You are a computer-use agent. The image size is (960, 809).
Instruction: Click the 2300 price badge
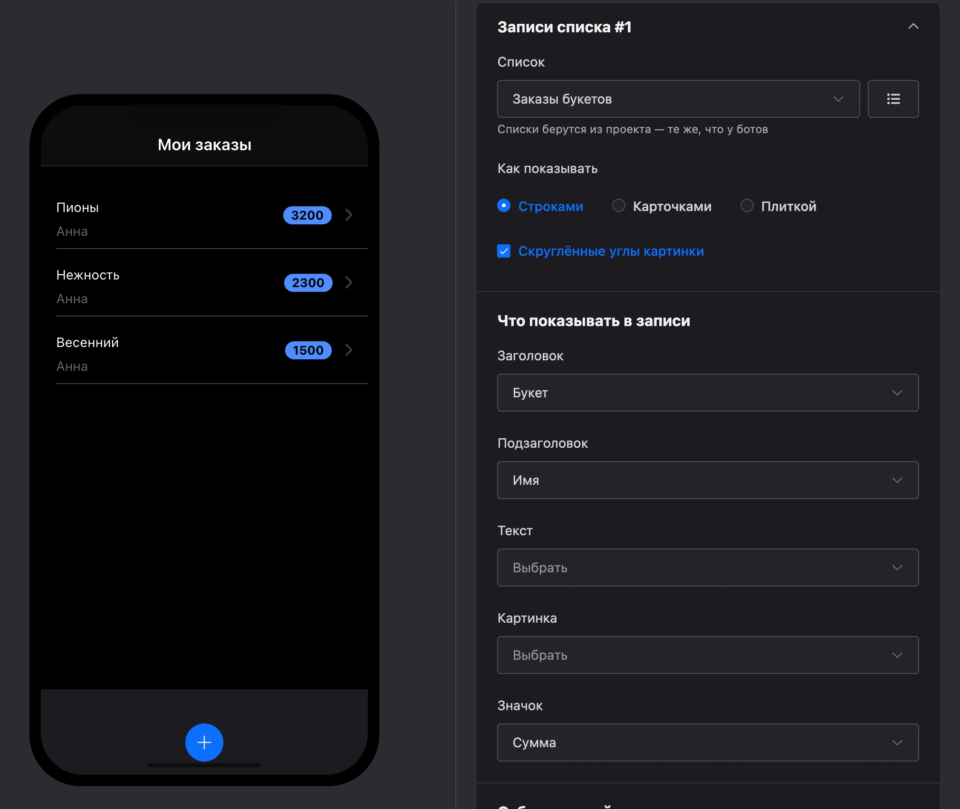point(308,283)
